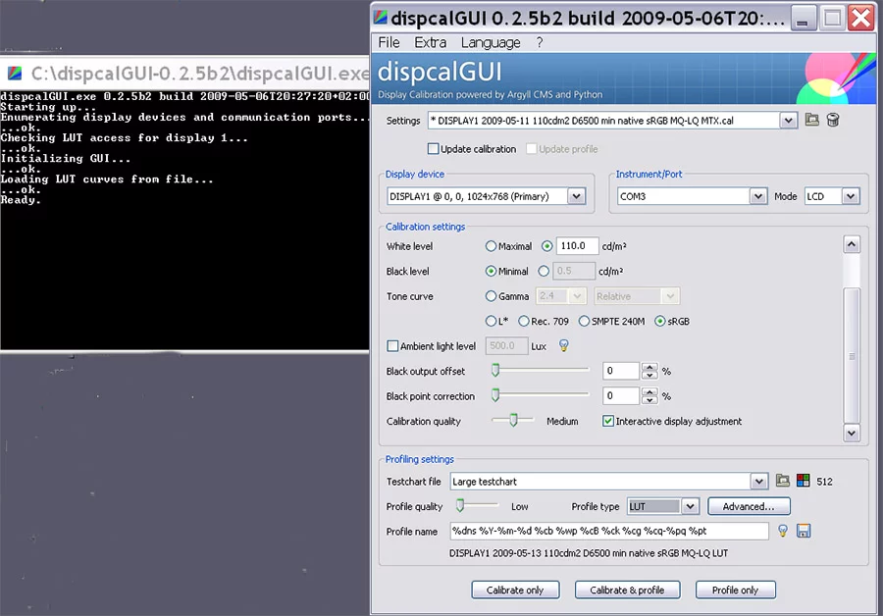This screenshot has width=883, height=616.
Task: Click the Calibrate & profile button
Action: point(627,590)
